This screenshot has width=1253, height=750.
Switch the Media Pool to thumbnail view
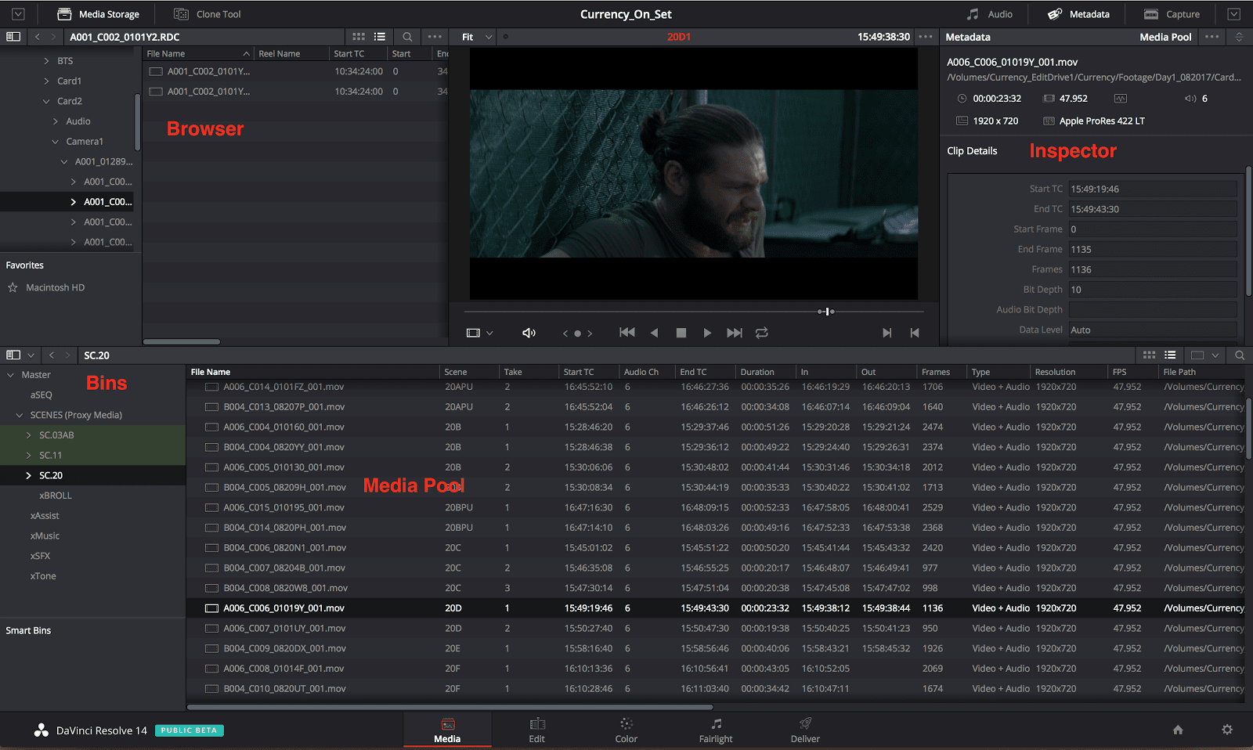1149,355
